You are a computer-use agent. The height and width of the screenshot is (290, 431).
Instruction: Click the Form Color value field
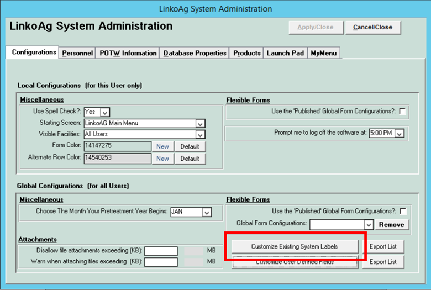click(x=117, y=146)
